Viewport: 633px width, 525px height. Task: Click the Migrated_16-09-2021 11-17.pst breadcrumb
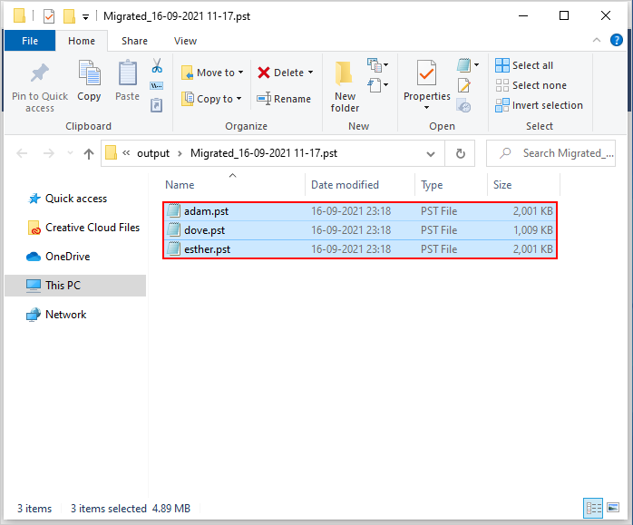[x=264, y=153]
